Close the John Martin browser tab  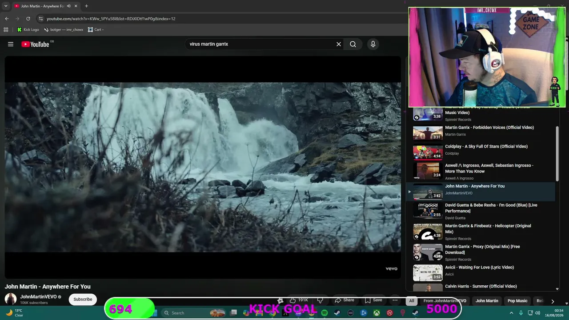click(76, 6)
